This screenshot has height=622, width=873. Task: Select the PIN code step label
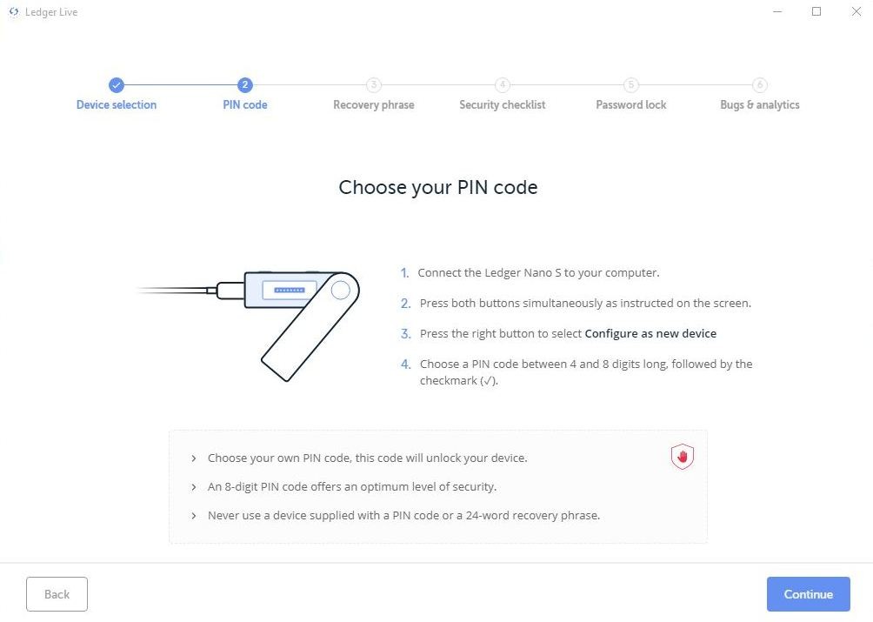pyautogui.click(x=245, y=105)
